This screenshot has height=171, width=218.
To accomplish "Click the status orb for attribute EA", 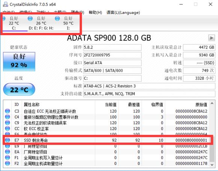I will (8, 152).
